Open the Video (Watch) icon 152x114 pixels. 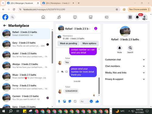point(75,17)
